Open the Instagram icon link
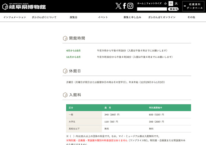Viewport: 206px width, 145px height. pyautogui.click(x=130, y=6)
